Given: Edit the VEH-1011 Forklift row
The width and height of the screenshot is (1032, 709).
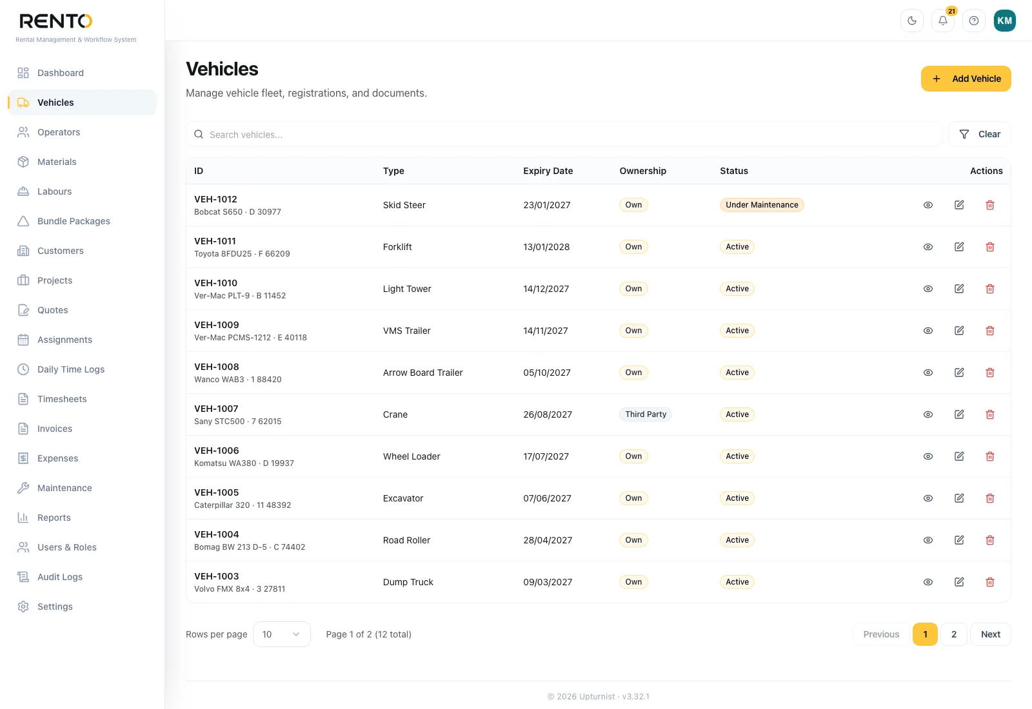Looking at the screenshot, I should tap(959, 247).
